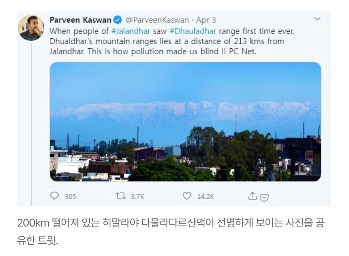Like the tweet with the heart icon

tap(187, 196)
